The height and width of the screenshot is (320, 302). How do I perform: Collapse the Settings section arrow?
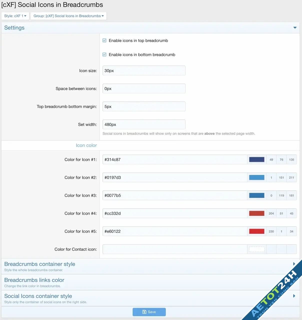coord(295,28)
